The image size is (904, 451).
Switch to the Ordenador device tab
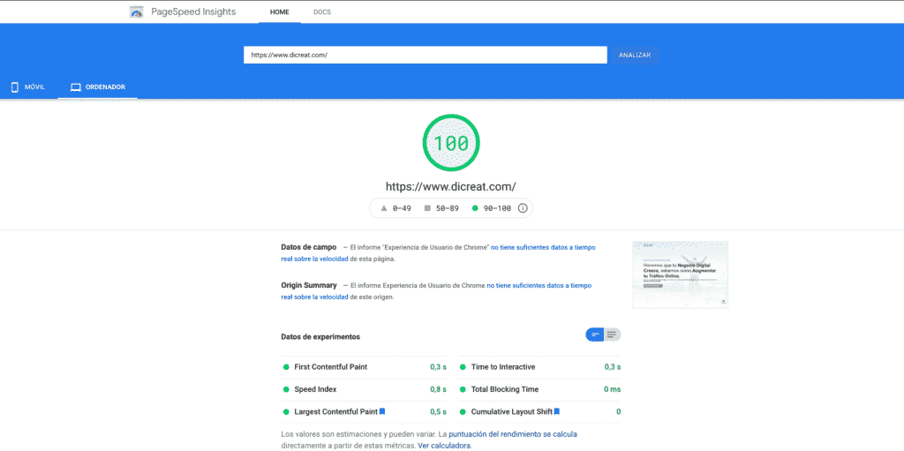[x=98, y=87]
